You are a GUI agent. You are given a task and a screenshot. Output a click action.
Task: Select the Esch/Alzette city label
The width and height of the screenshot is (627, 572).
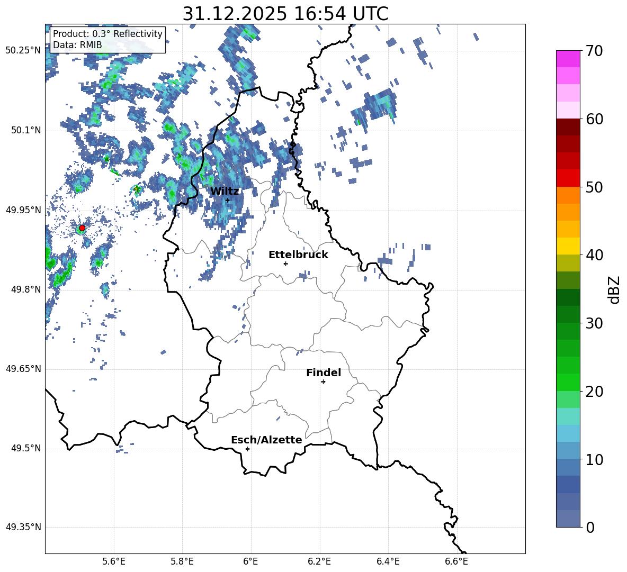267,440
